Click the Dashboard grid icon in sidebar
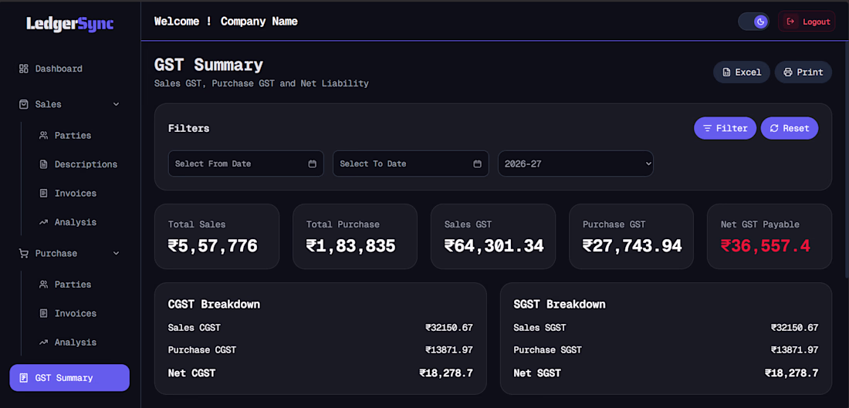 (23, 69)
